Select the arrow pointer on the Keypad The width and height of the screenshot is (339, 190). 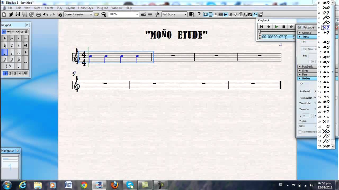tap(5, 39)
